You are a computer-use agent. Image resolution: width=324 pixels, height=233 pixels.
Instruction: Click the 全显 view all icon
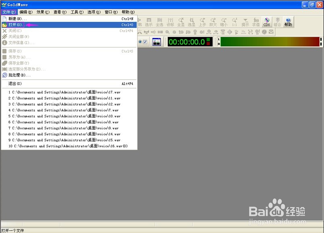coord(181,22)
